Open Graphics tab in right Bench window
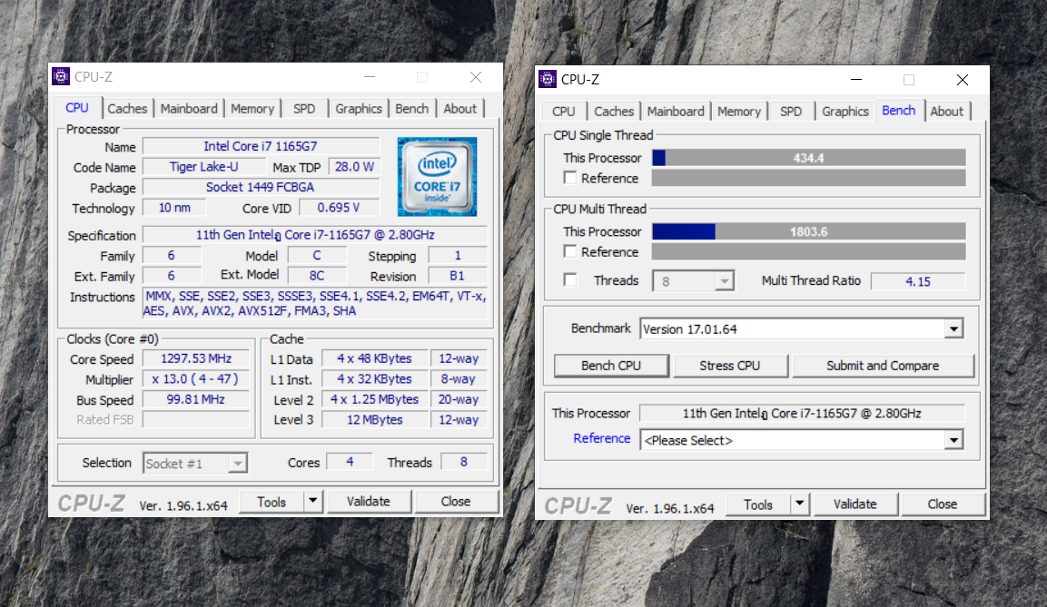This screenshot has height=607, width=1047. point(845,112)
